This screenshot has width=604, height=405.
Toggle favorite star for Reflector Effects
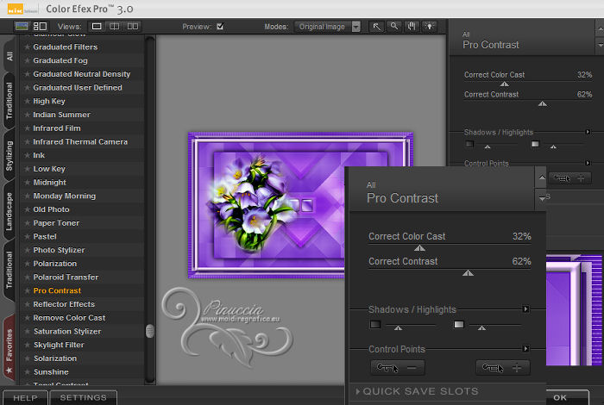[x=27, y=304]
